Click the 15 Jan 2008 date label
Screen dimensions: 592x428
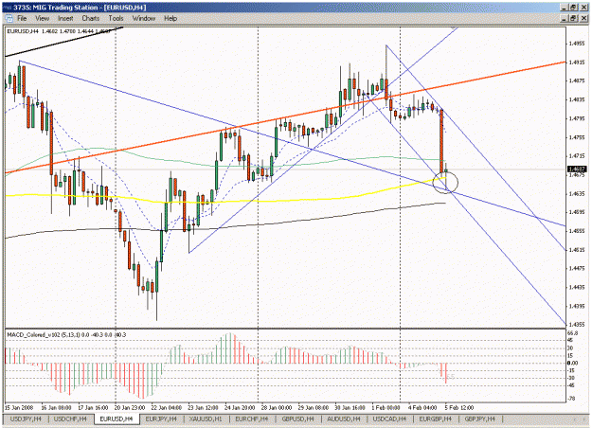pyautogui.click(x=19, y=408)
